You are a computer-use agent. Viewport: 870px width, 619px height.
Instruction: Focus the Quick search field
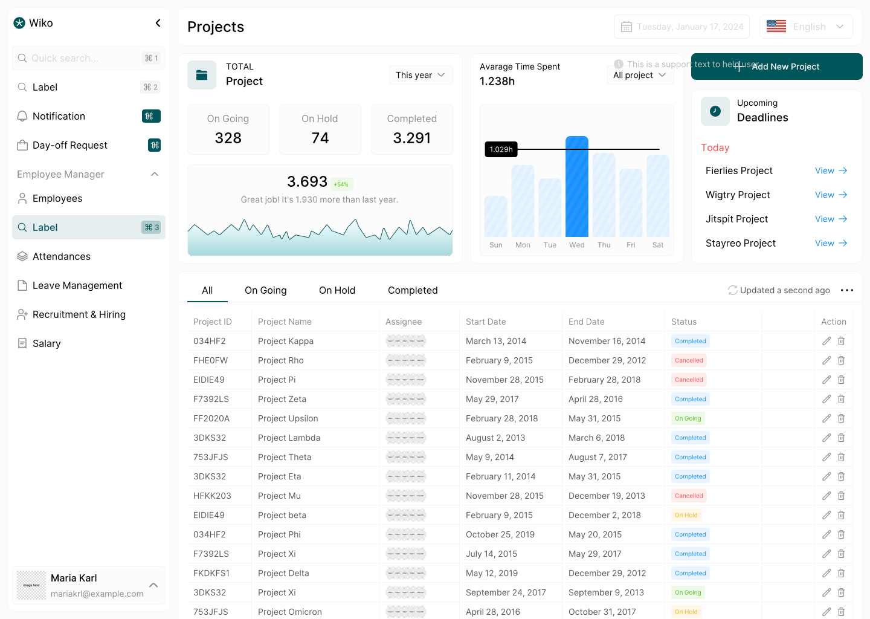pos(89,58)
